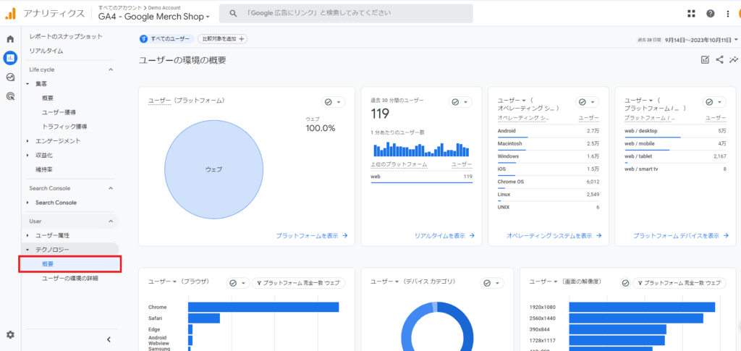The height and width of the screenshot is (351, 741).
Task: Collapse the Life cycle section
Action: pos(111,69)
